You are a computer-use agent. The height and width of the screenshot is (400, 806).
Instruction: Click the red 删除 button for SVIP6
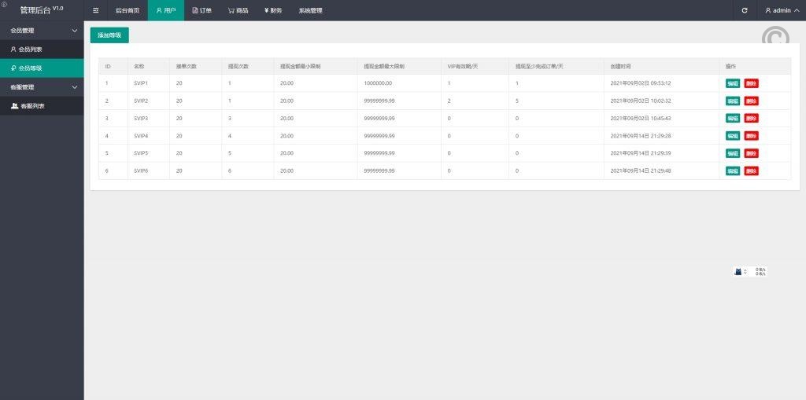(x=751, y=171)
